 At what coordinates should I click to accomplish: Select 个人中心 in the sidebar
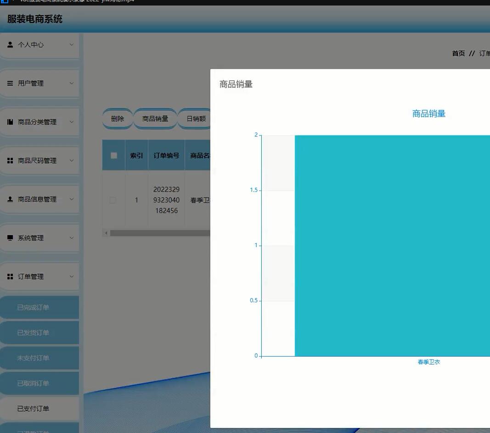[x=39, y=45]
